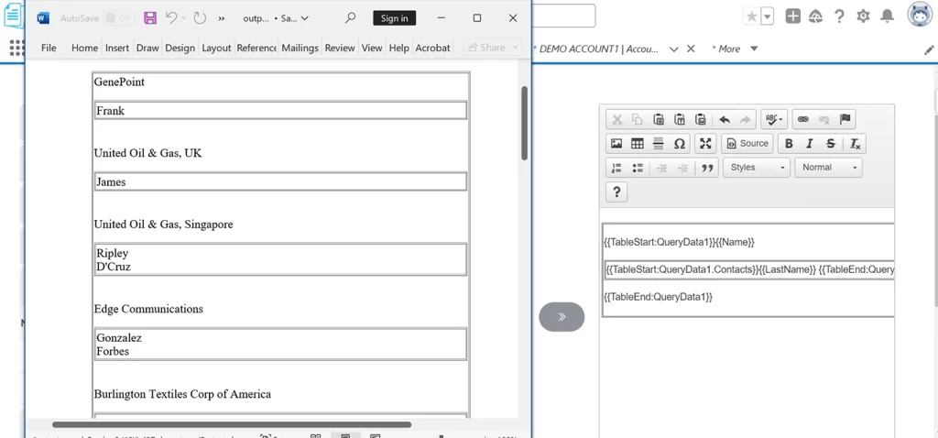Image resolution: width=938 pixels, height=438 pixels.
Task: Open the Normal paragraph format dropdown
Action: tap(828, 168)
